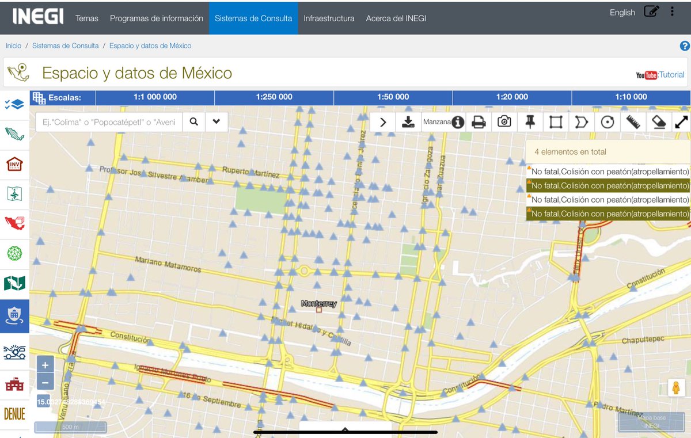The height and width of the screenshot is (438, 691).
Task: Open Espacio y datos de México breadcrumb
Action: 150,45
